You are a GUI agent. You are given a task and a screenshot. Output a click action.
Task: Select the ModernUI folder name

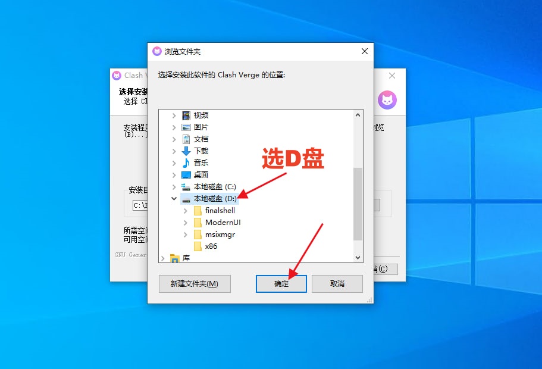tap(223, 223)
